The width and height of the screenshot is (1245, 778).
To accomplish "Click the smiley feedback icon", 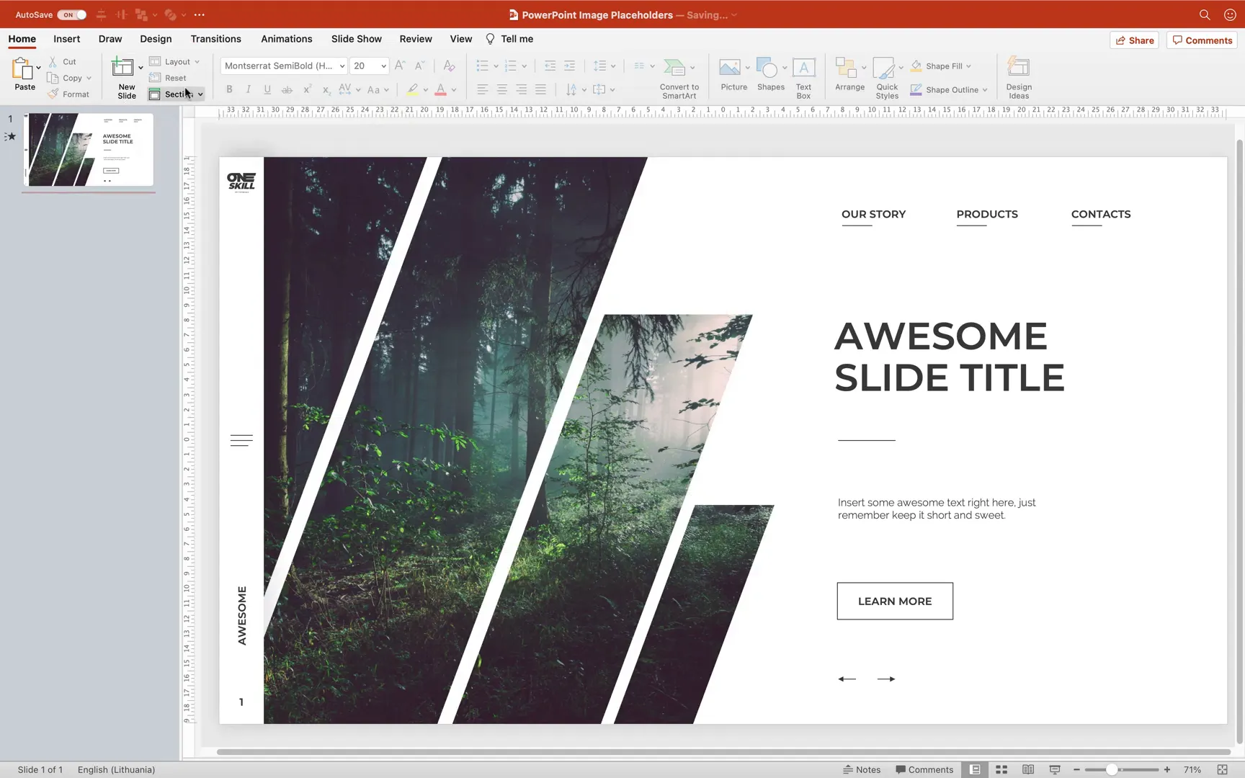I will pyautogui.click(x=1230, y=14).
